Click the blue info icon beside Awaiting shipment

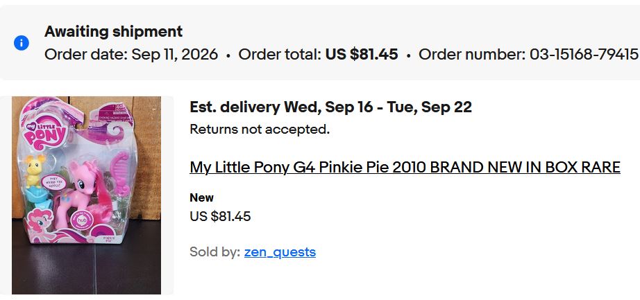(x=22, y=43)
